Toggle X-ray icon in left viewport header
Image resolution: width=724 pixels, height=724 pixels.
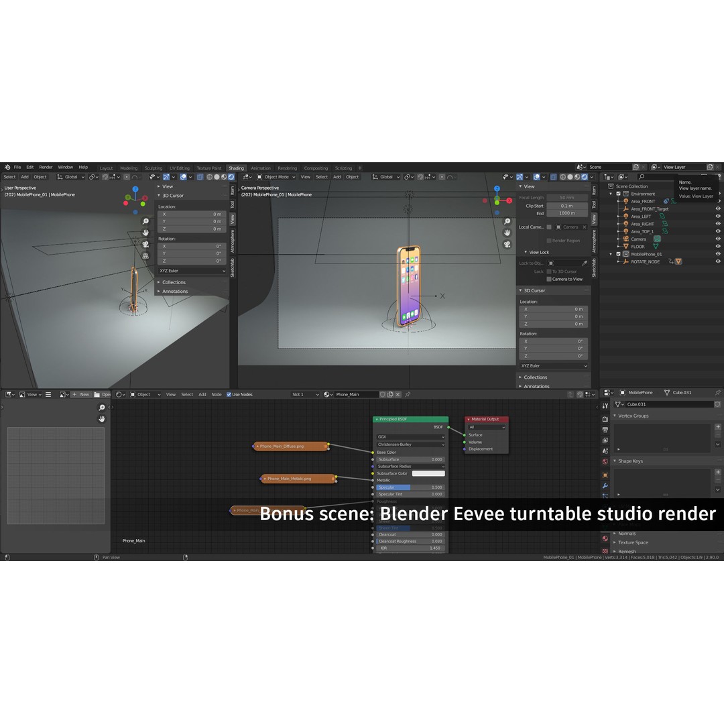point(200,177)
